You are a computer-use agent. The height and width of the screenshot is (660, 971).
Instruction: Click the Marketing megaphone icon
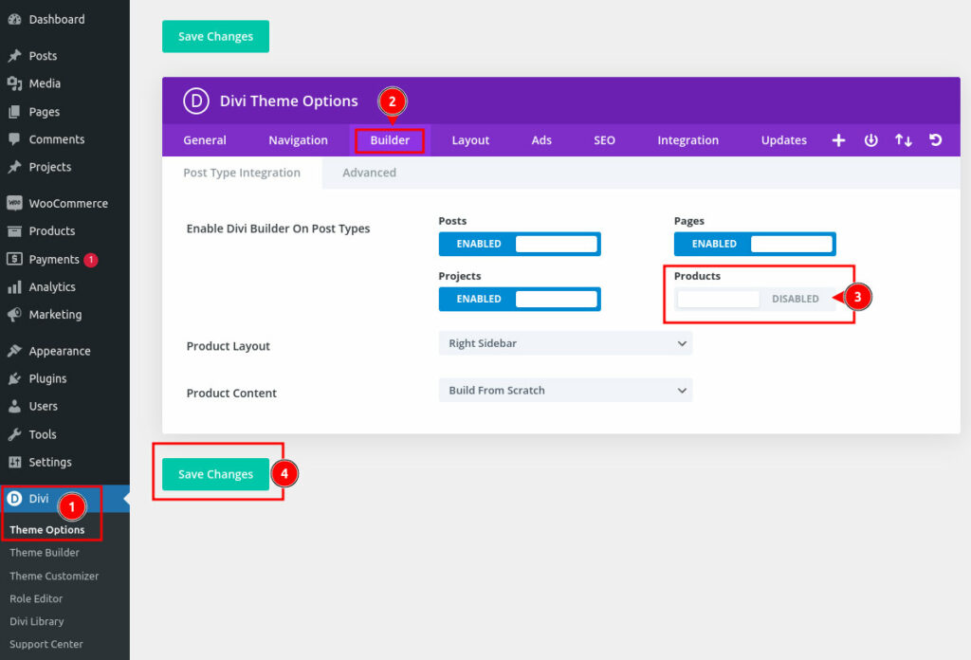coord(14,315)
